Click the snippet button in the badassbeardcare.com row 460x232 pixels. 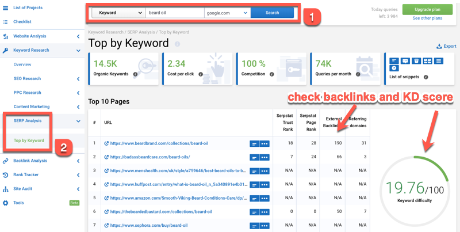(254, 157)
